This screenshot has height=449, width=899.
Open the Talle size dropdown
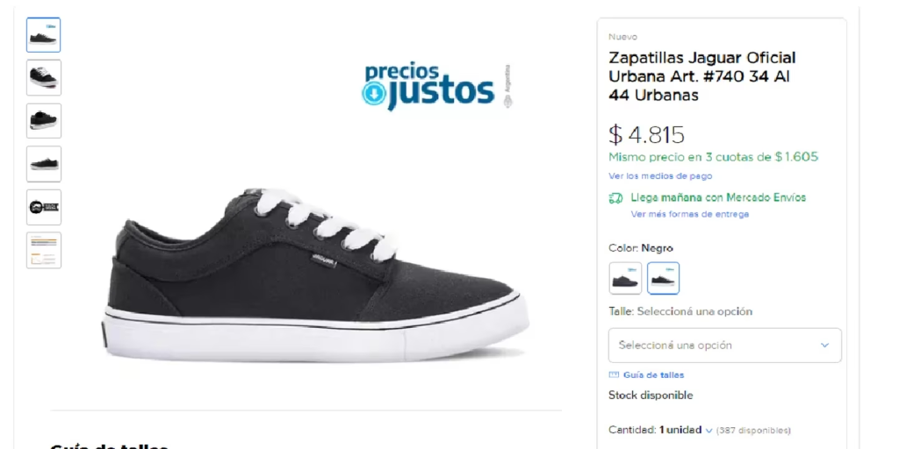click(724, 346)
